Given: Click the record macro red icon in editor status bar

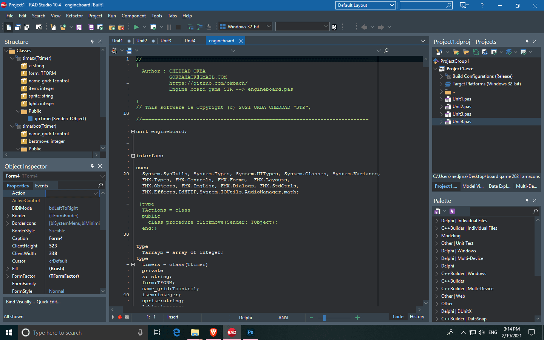Looking at the screenshot, I should (120, 317).
